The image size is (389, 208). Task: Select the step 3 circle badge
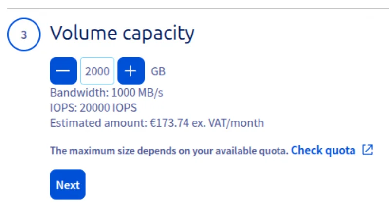click(x=23, y=35)
